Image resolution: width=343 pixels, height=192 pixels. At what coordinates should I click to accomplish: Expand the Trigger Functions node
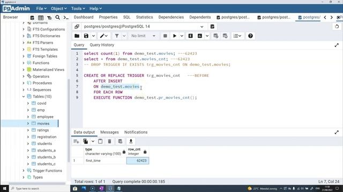click(24, 171)
